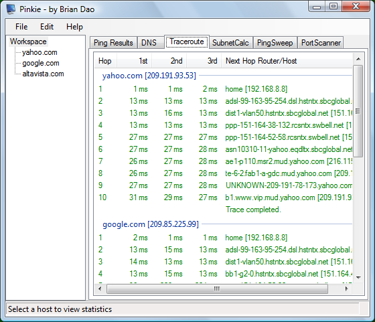Screen dimensions: 375x322
Task: Select google.com in the Workspace tree
Action: [41, 63]
